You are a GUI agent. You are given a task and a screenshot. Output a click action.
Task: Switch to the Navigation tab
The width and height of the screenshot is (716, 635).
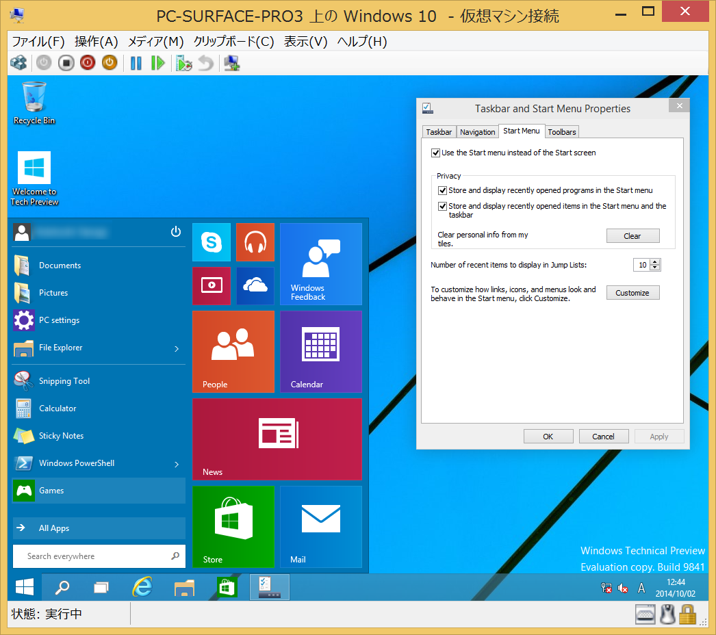pyautogui.click(x=478, y=132)
